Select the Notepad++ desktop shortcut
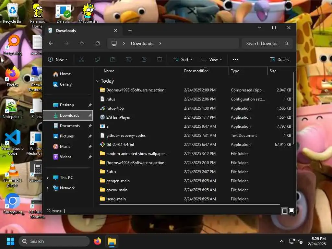Viewport: 332px width, 249px height. coord(13,108)
